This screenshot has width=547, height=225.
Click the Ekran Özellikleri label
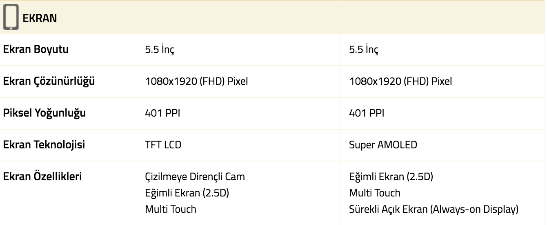43,177
